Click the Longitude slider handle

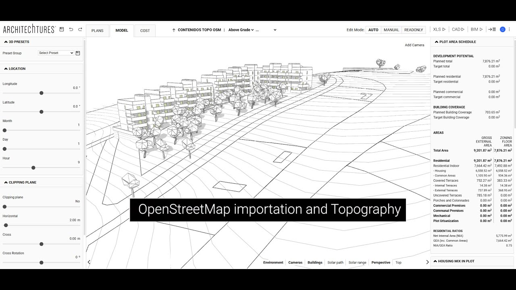point(42,93)
